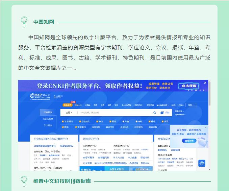Toggle the 图书 checkbox

point(63,127)
